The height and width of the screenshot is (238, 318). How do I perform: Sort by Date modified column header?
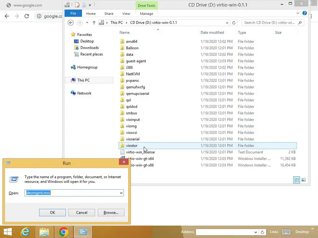212,32
